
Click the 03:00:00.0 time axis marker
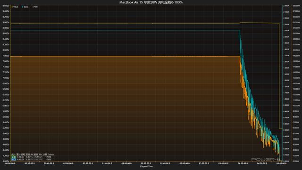point(185,163)
